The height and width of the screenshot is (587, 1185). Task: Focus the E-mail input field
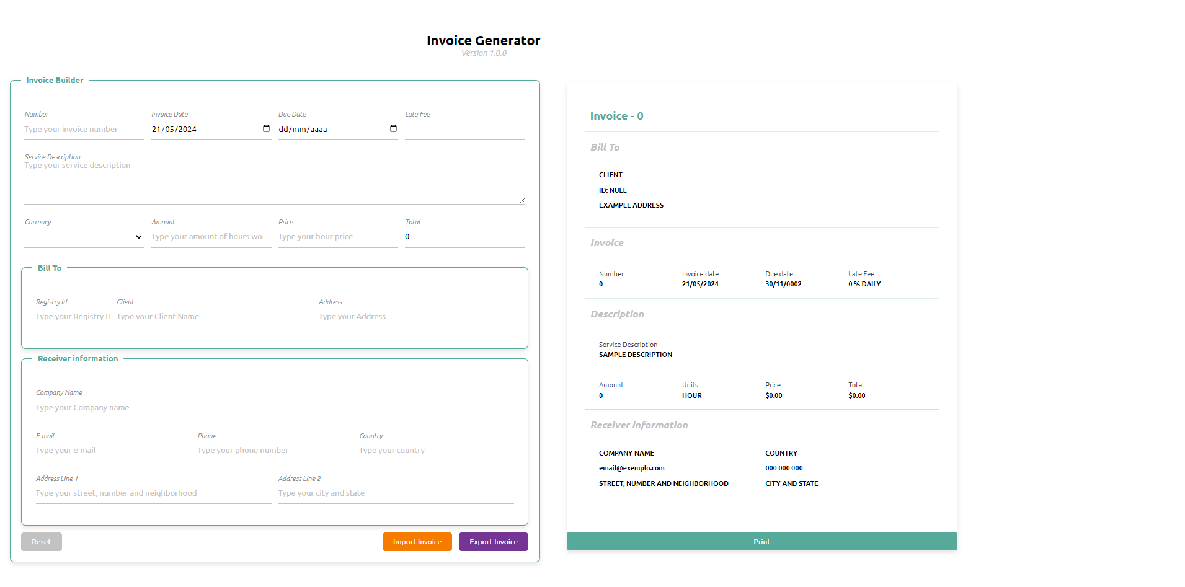(x=113, y=451)
